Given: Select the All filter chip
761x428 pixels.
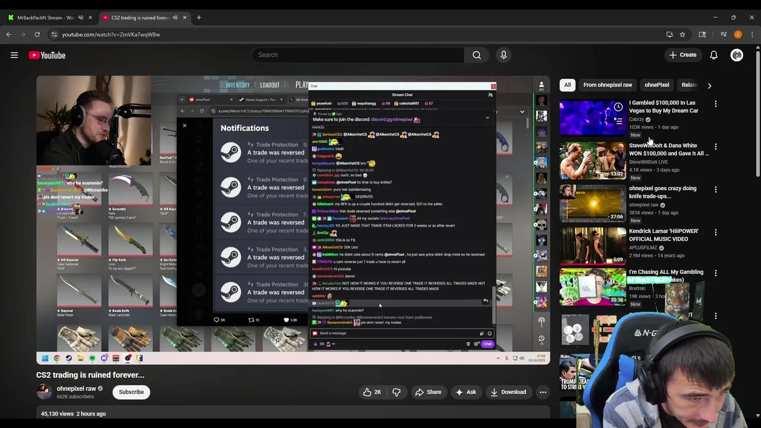Looking at the screenshot, I should point(568,85).
